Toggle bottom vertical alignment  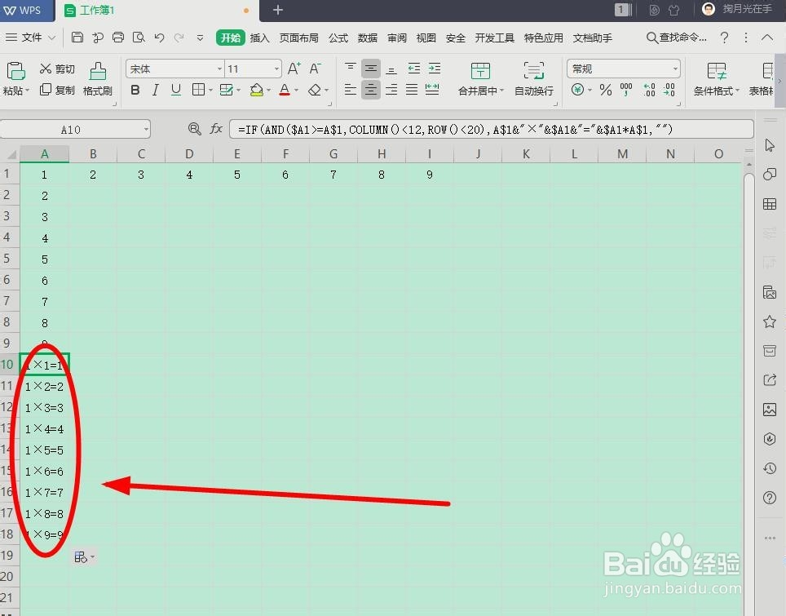391,69
